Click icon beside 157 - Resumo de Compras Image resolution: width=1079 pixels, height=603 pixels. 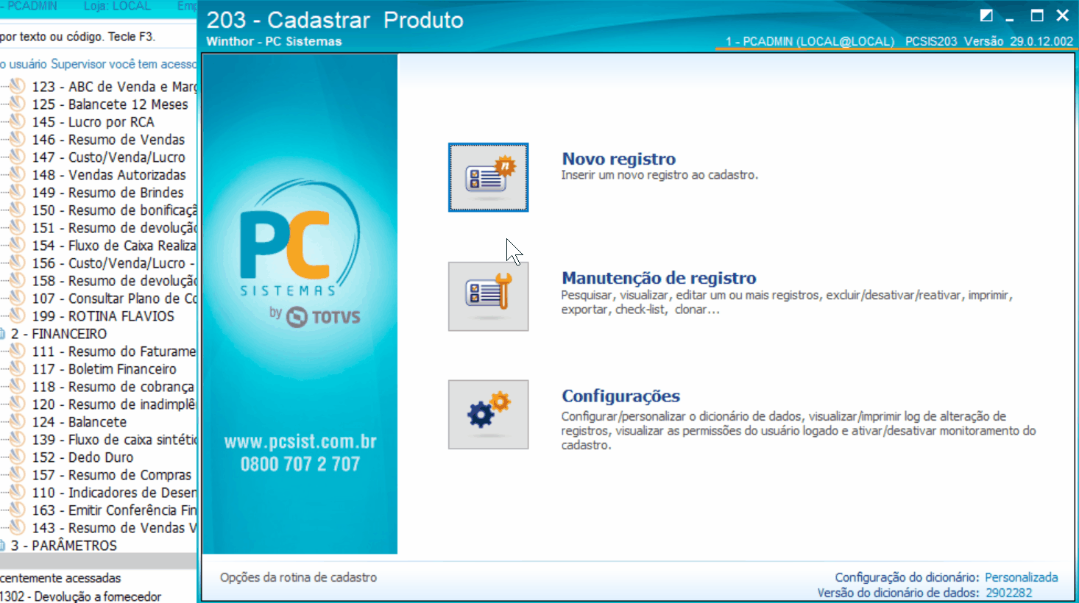tap(18, 475)
